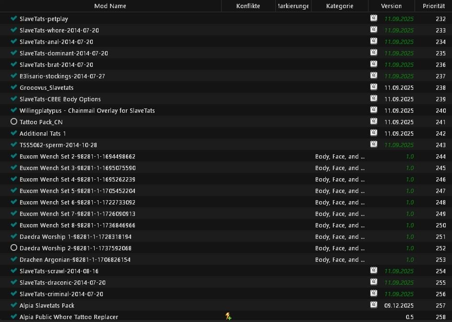Image resolution: width=452 pixels, height=322 pixels.
Task: Select SlaveTats-whore-2014-07-20 mod name
Action: [59, 30]
